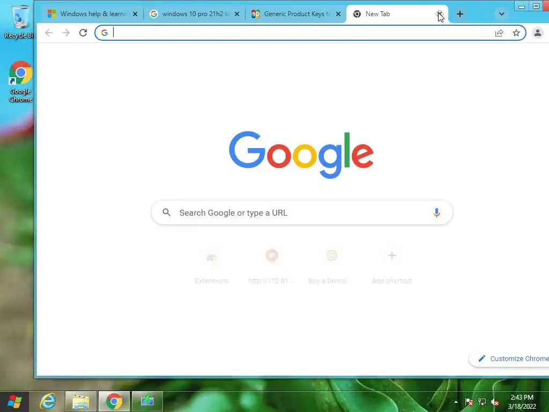
Task: Show hidden system tray icons
Action: (x=456, y=402)
